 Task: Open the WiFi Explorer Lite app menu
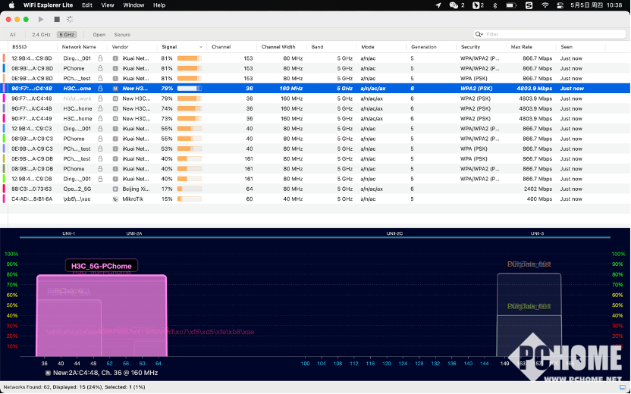tap(49, 5)
